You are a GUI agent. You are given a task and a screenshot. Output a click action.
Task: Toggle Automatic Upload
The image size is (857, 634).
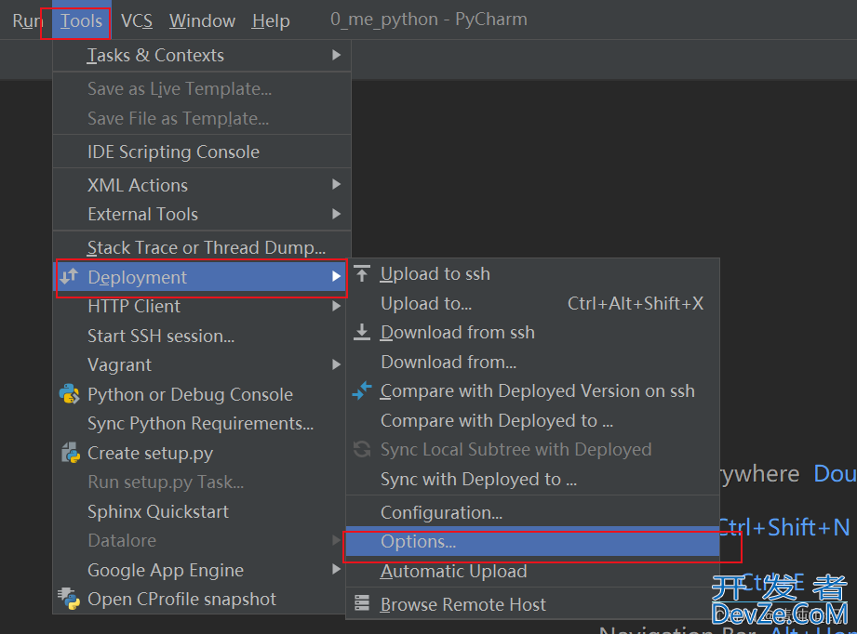click(x=533, y=571)
